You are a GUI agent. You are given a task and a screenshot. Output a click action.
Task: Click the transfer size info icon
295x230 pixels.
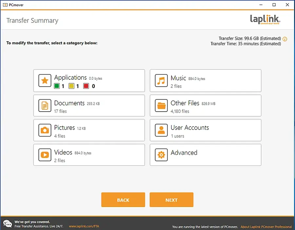coord(285,39)
